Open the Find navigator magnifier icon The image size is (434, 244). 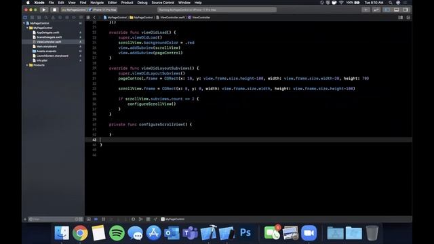[46, 18]
